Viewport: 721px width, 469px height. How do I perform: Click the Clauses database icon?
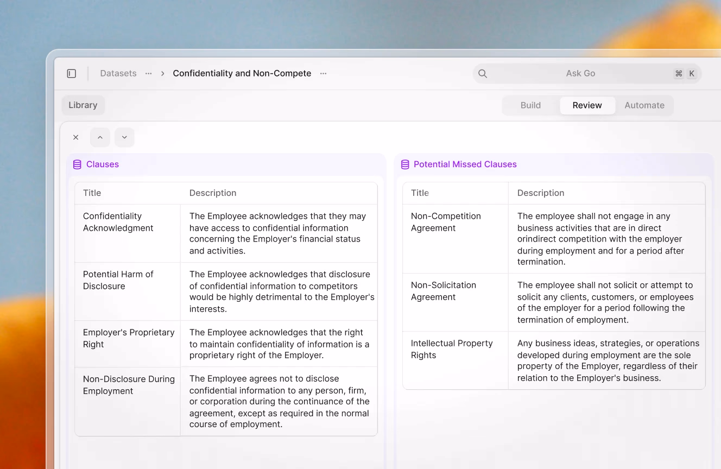[x=77, y=164]
